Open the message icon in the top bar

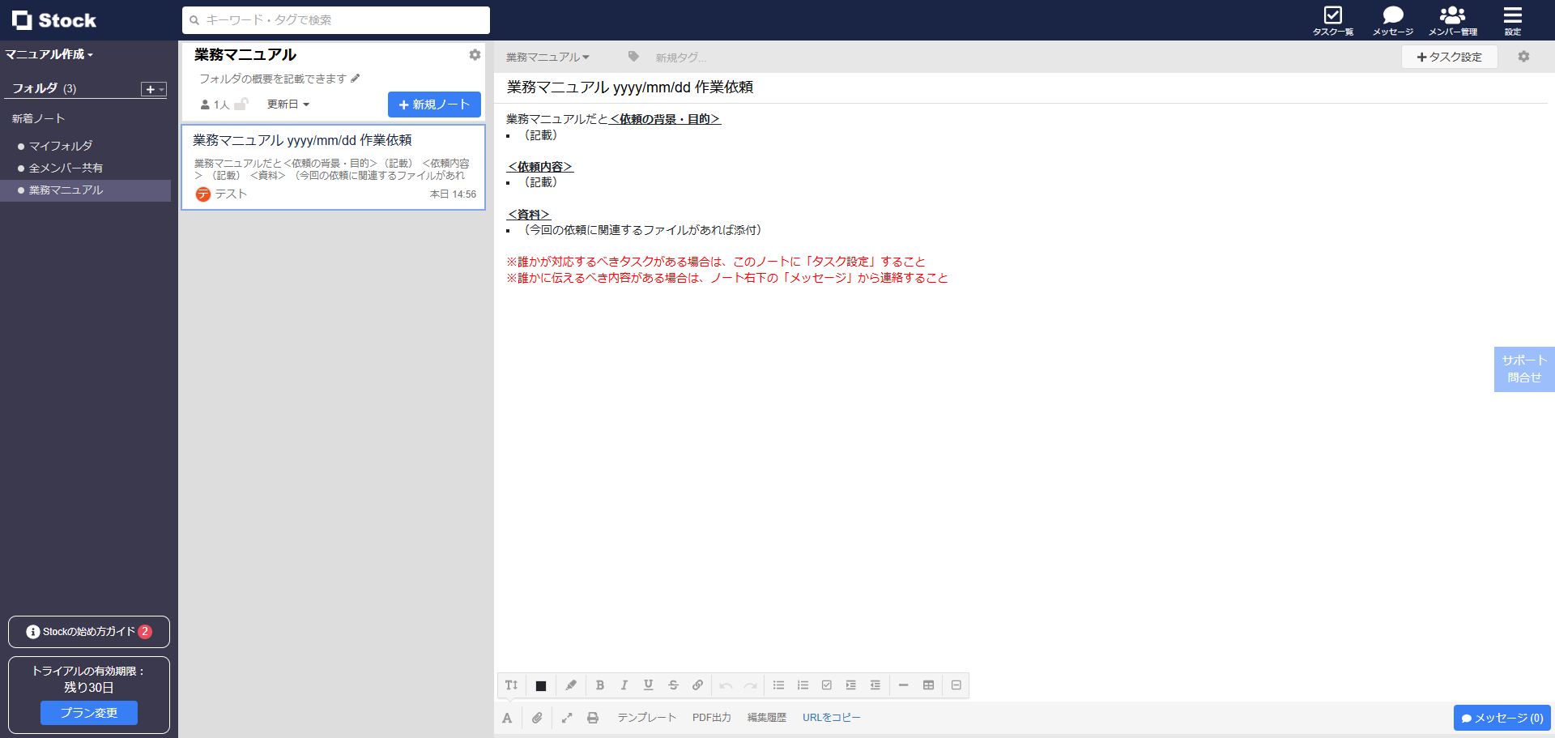(x=1392, y=20)
